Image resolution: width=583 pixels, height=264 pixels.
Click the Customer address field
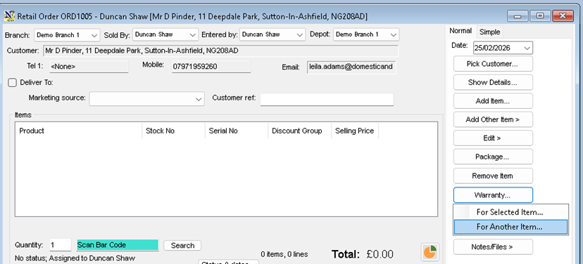220,51
